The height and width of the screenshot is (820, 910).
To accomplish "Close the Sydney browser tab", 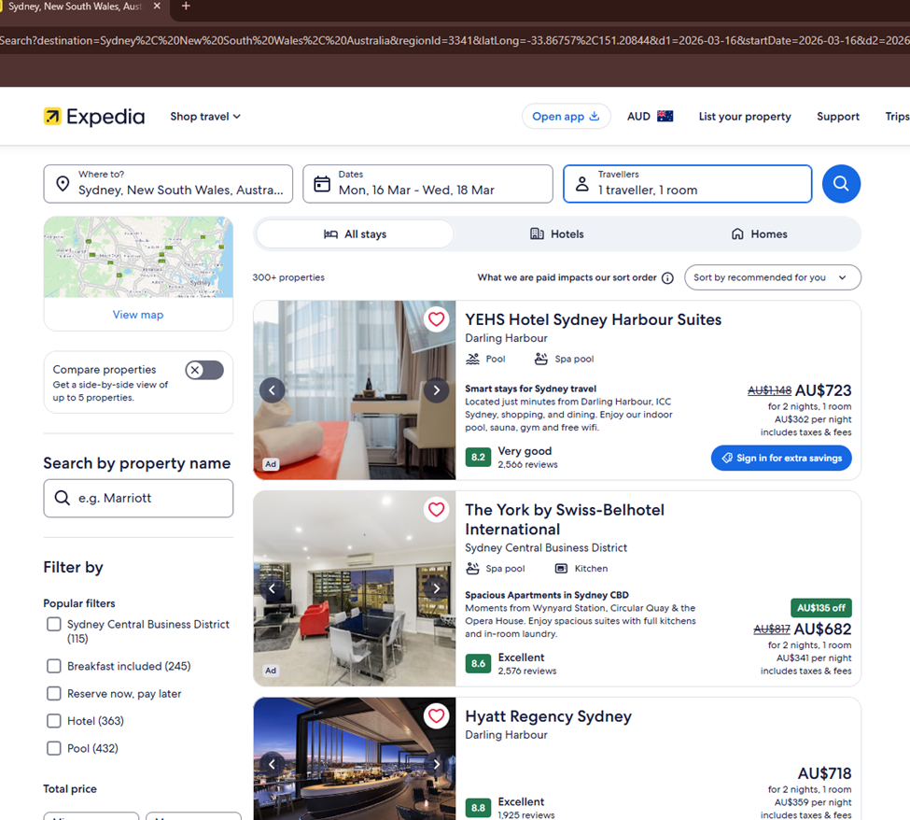I will pos(157,6).
